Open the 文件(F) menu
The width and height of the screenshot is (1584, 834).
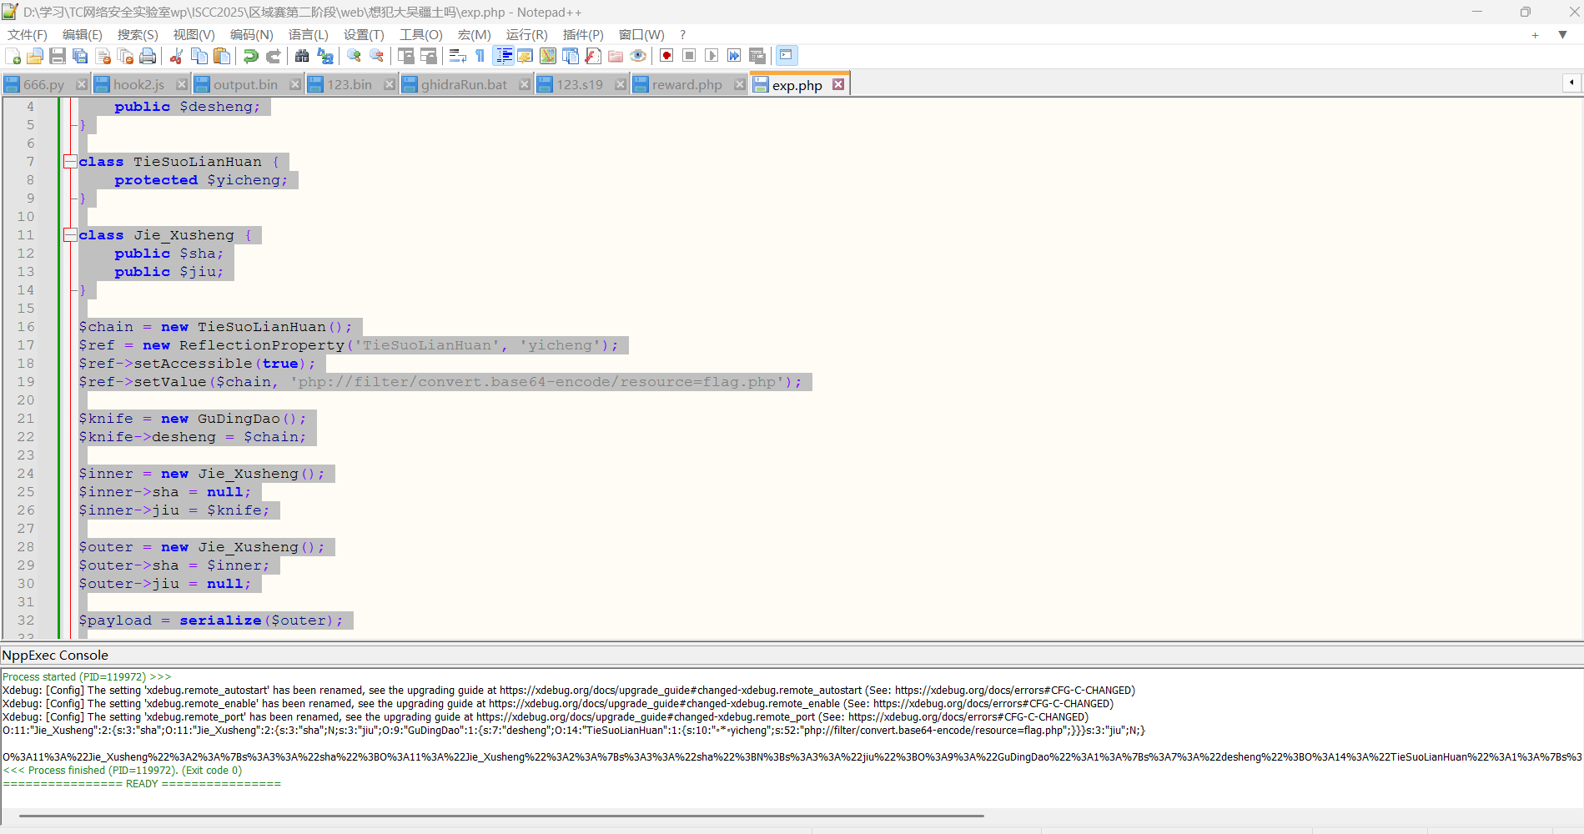point(28,34)
